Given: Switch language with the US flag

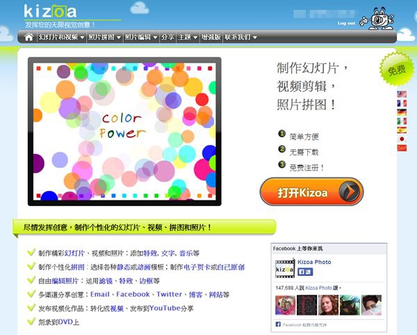Looking at the screenshot, I should tap(402, 94).
